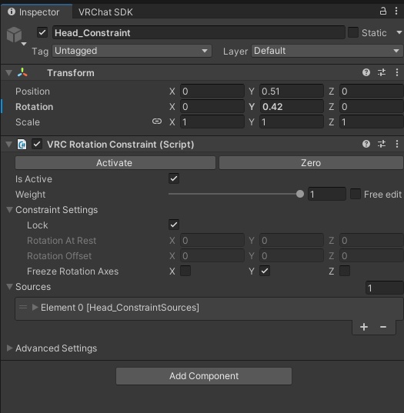Click the Rotation Y field 0.42
This screenshot has width=404, height=413.
[x=292, y=106]
